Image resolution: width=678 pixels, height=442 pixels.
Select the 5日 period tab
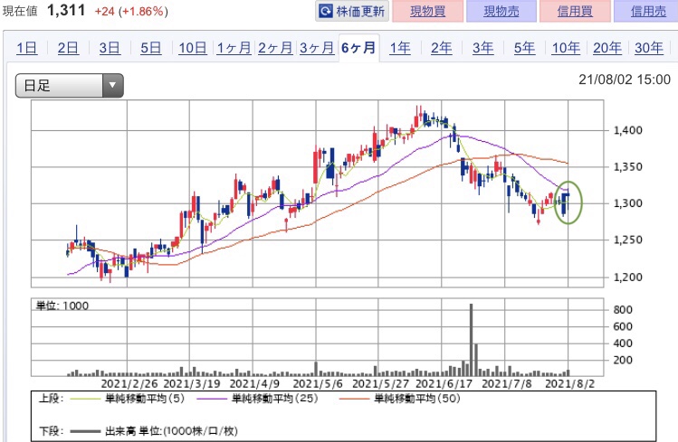151,49
